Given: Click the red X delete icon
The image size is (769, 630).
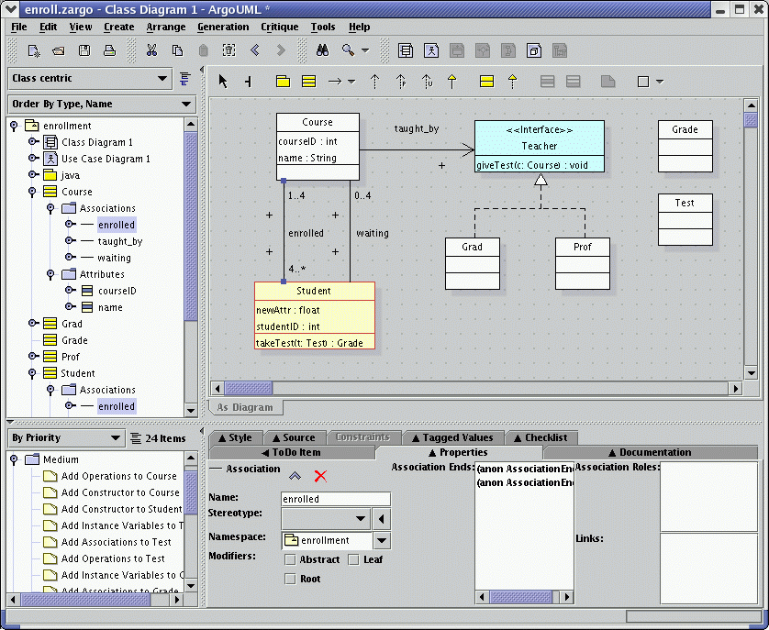Looking at the screenshot, I should [x=320, y=475].
